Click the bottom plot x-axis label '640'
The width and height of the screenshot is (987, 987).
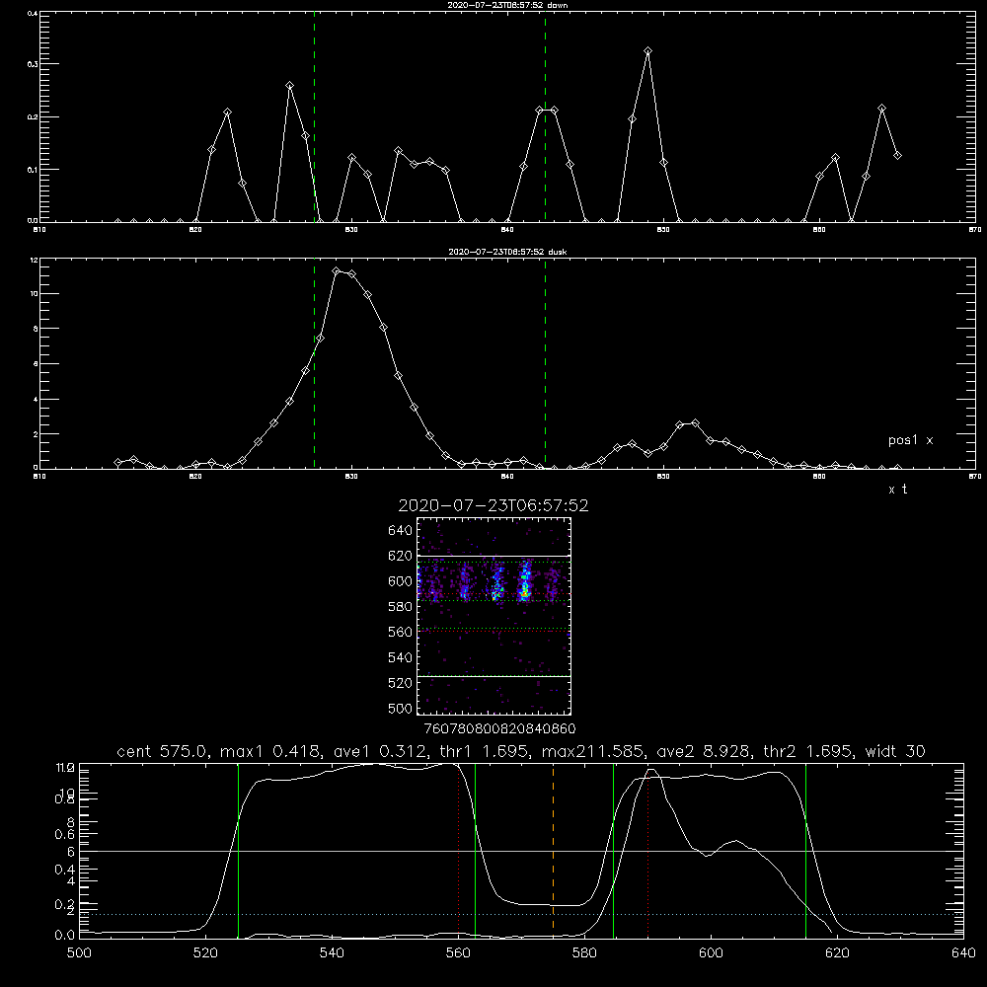point(963,953)
